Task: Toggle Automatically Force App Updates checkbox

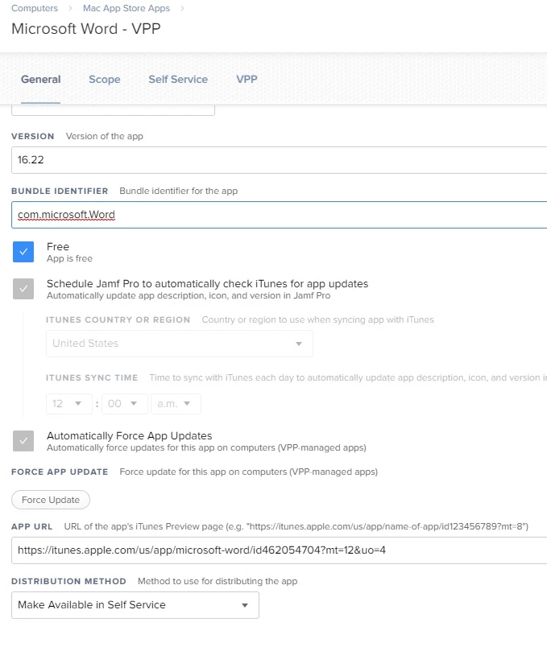Action: click(x=23, y=441)
